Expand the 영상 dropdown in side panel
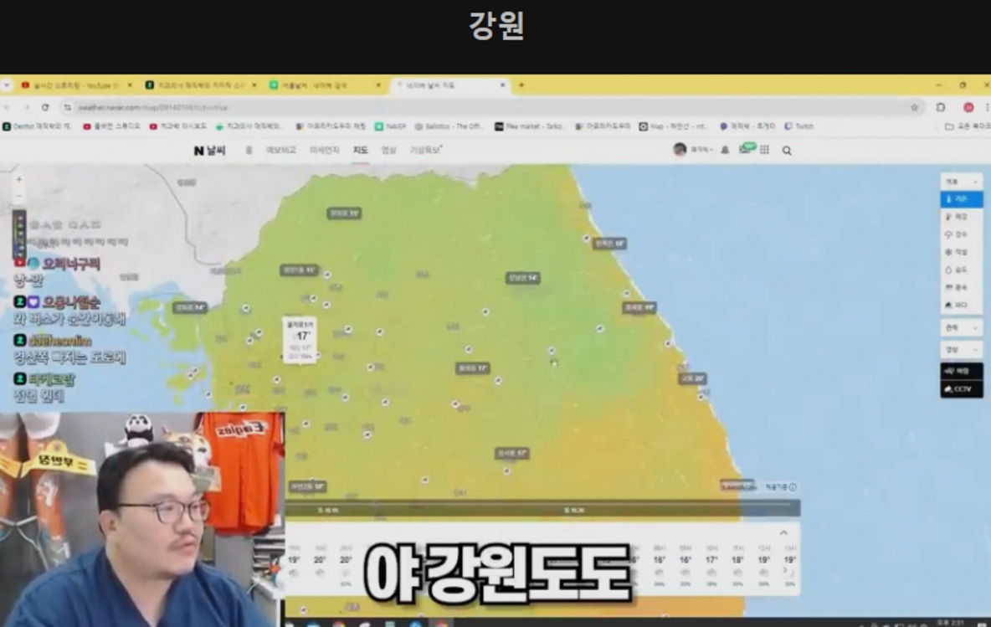 click(962, 350)
